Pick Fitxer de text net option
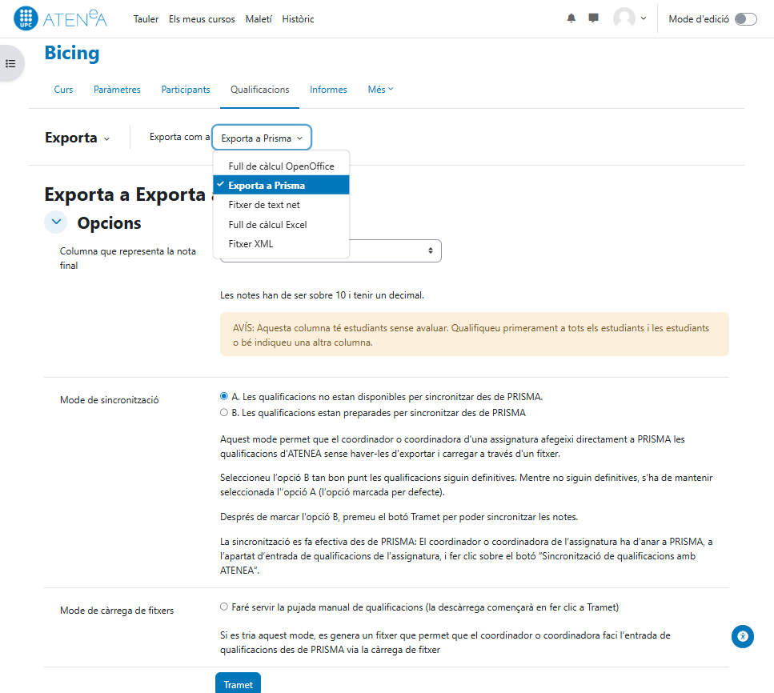Screen dimensions: 774x693 pos(264,205)
